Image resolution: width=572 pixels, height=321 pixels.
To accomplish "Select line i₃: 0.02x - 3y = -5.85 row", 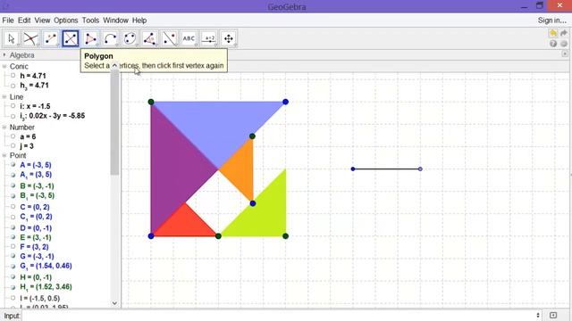I will coord(53,116).
